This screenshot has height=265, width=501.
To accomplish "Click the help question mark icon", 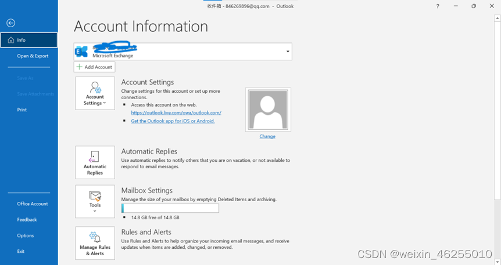I will (438, 6).
